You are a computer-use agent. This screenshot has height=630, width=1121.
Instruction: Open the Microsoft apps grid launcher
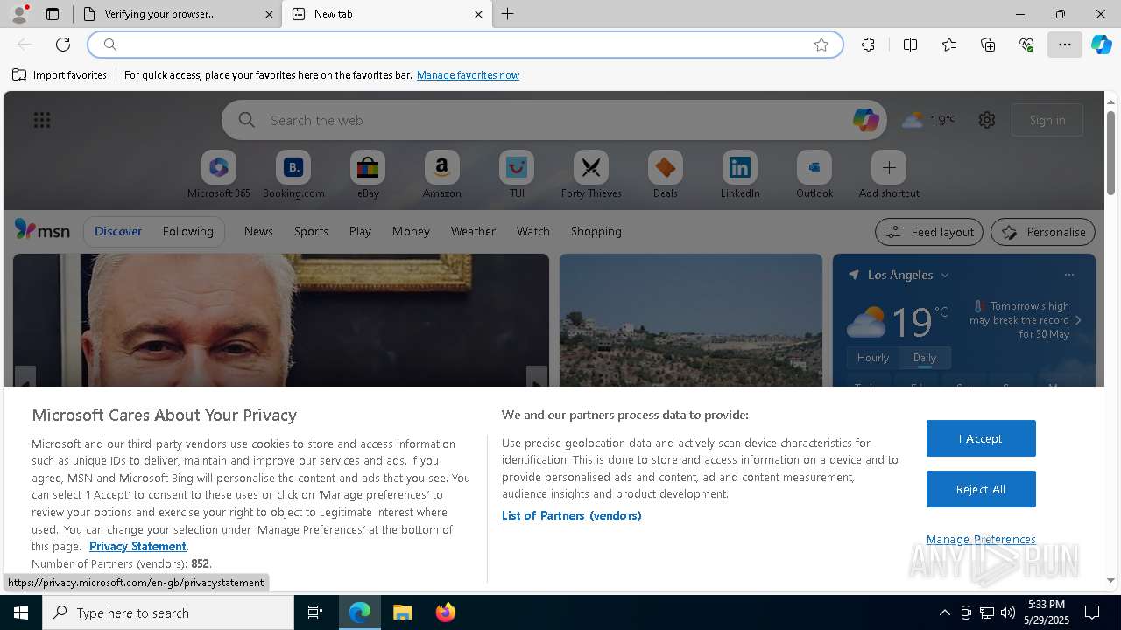(x=42, y=120)
